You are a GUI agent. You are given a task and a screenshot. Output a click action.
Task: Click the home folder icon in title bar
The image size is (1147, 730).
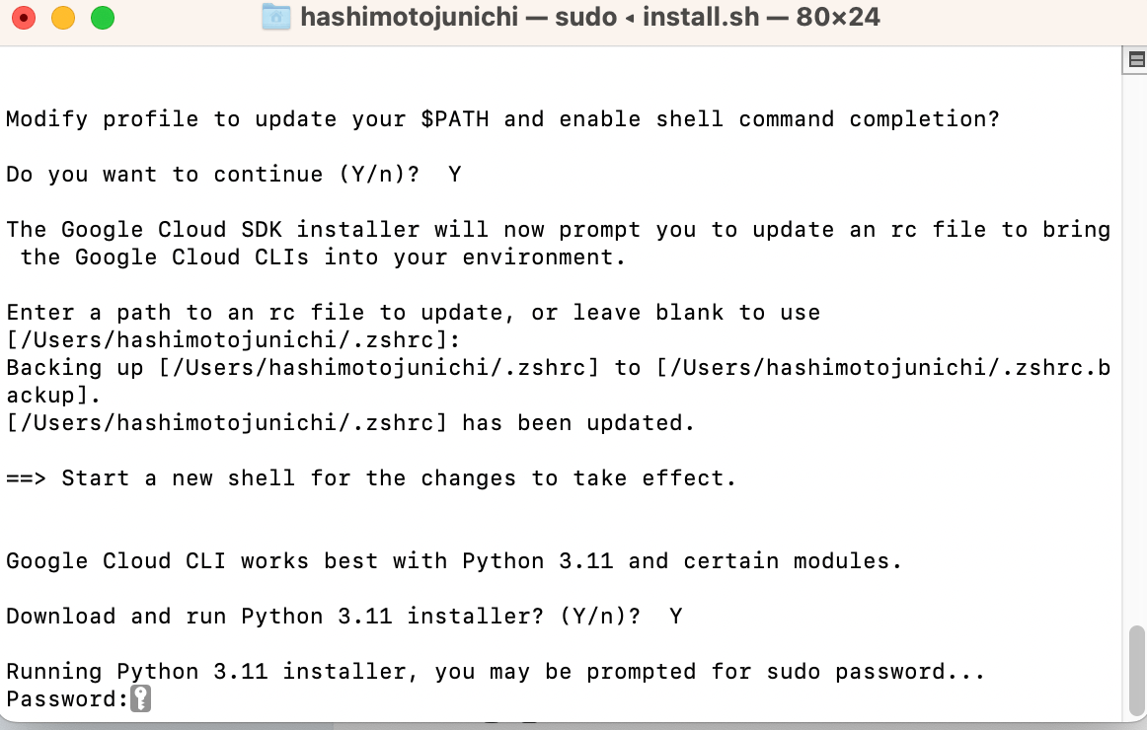(x=276, y=17)
